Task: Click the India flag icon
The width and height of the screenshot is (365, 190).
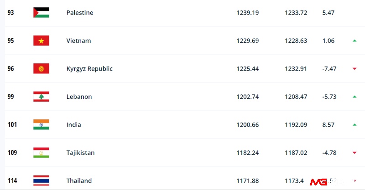Action: tap(41, 125)
